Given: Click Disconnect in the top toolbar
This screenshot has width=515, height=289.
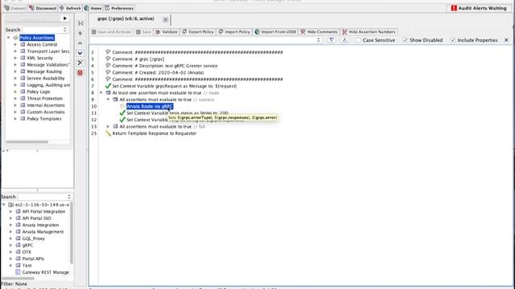Looking at the screenshot, I should pos(43,8).
